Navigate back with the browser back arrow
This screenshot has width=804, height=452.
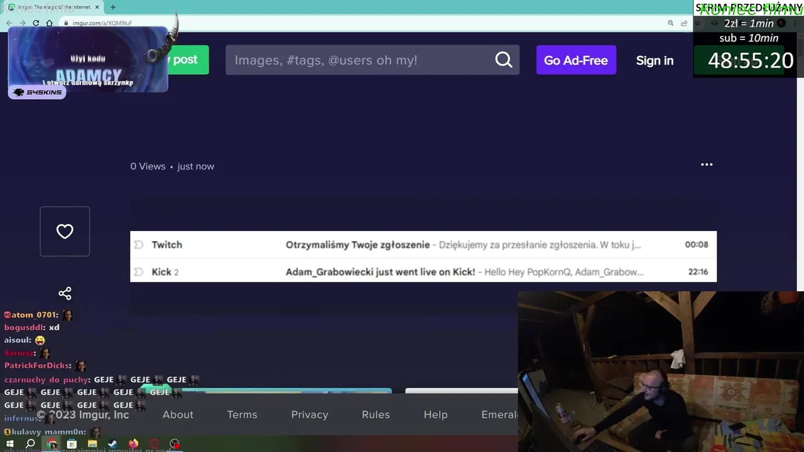(x=9, y=23)
